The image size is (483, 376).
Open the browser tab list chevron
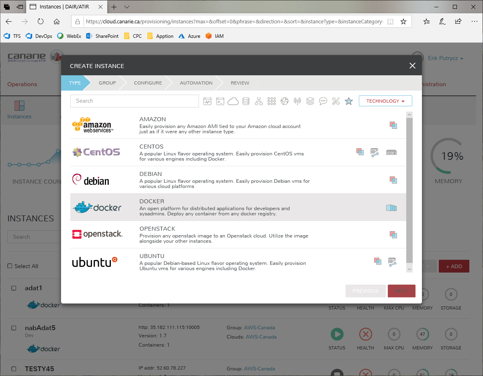(x=127, y=7)
